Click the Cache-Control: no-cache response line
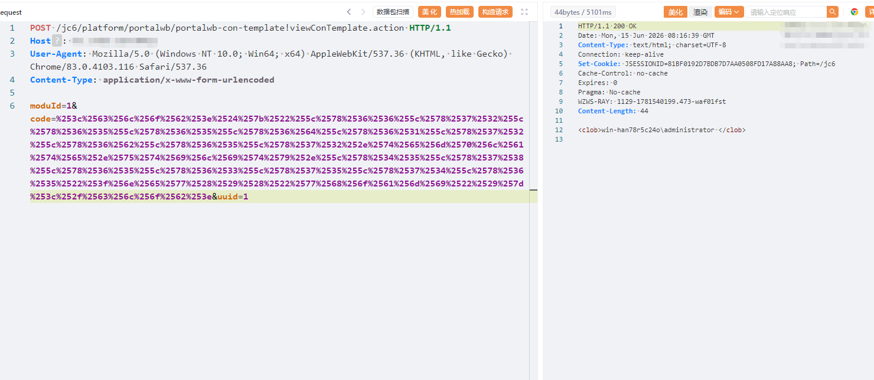 tap(623, 73)
